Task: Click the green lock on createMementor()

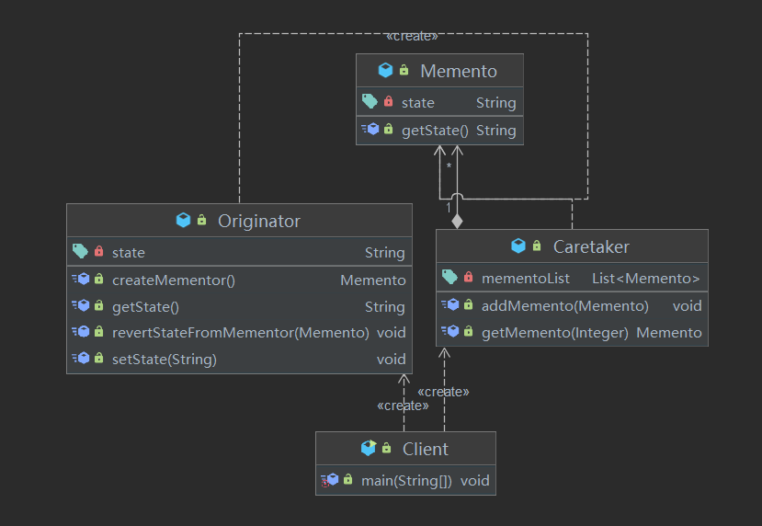Action: (x=98, y=279)
